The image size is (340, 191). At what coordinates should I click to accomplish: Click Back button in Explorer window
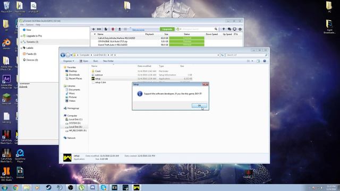coord(63,55)
